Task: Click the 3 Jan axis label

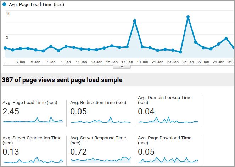Action: click(21, 62)
